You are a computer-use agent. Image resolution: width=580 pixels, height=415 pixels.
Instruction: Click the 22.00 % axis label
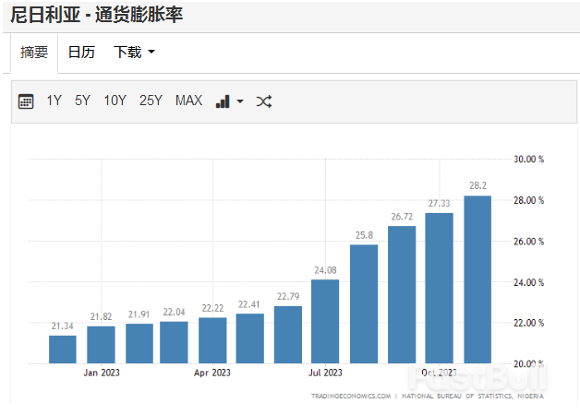528,323
